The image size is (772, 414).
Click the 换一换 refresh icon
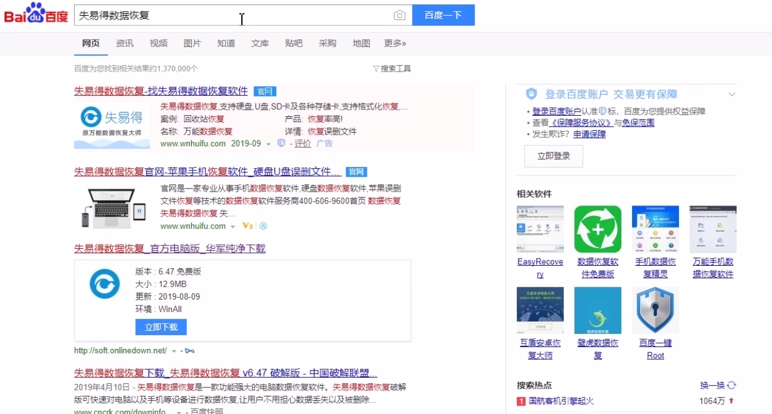pos(732,386)
